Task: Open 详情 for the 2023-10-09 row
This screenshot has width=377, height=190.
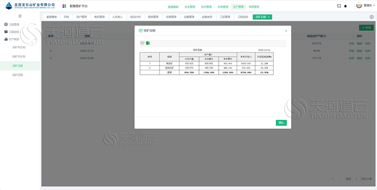Action: point(351,58)
